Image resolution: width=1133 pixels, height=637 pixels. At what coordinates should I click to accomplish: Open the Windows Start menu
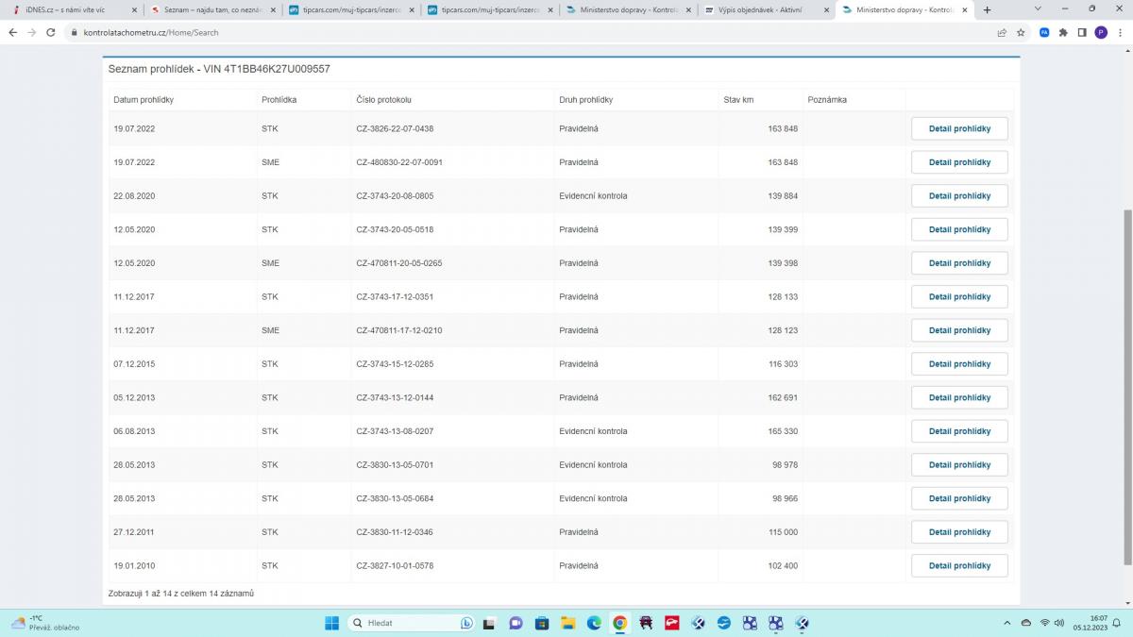pos(332,623)
